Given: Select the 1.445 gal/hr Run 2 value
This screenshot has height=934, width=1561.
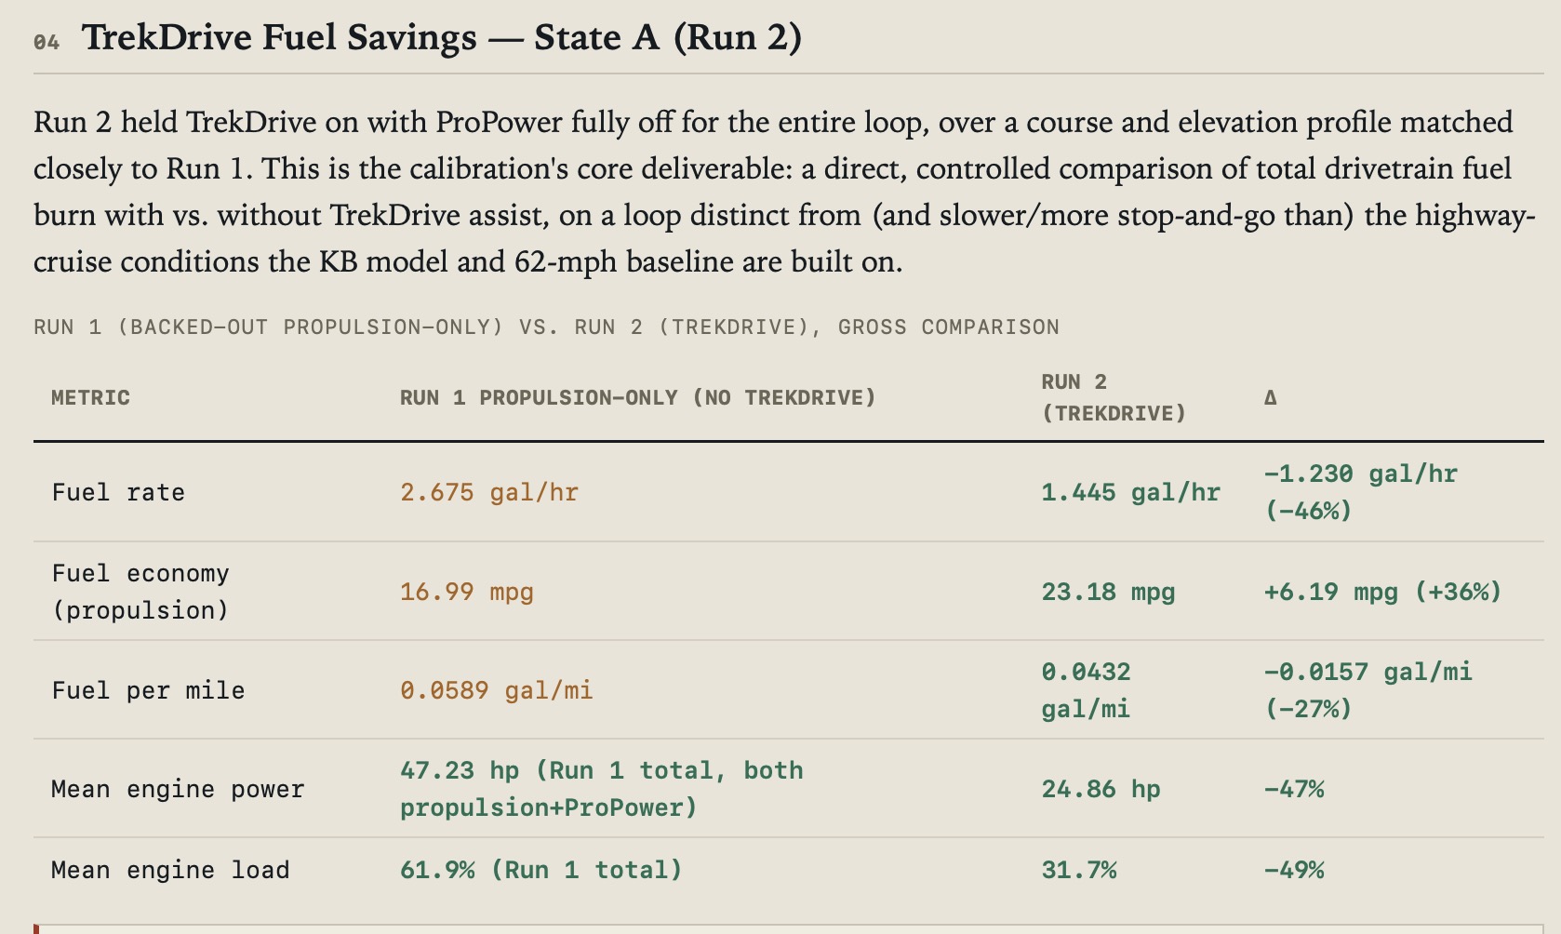Looking at the screenshot, I should point(1130,492).
